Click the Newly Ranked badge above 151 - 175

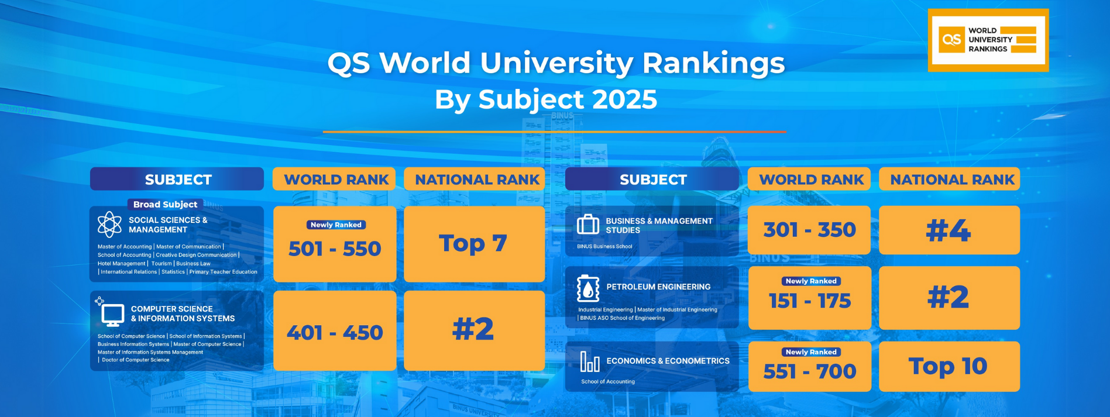tap(811, 281)
